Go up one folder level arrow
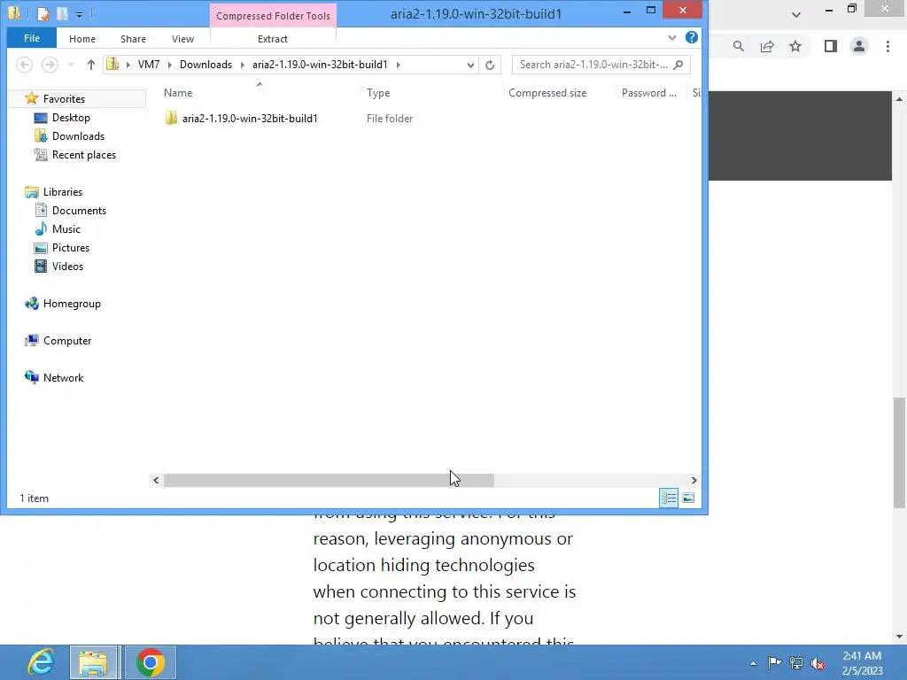Viewport: 907px width, 680px height. (91, 65)
